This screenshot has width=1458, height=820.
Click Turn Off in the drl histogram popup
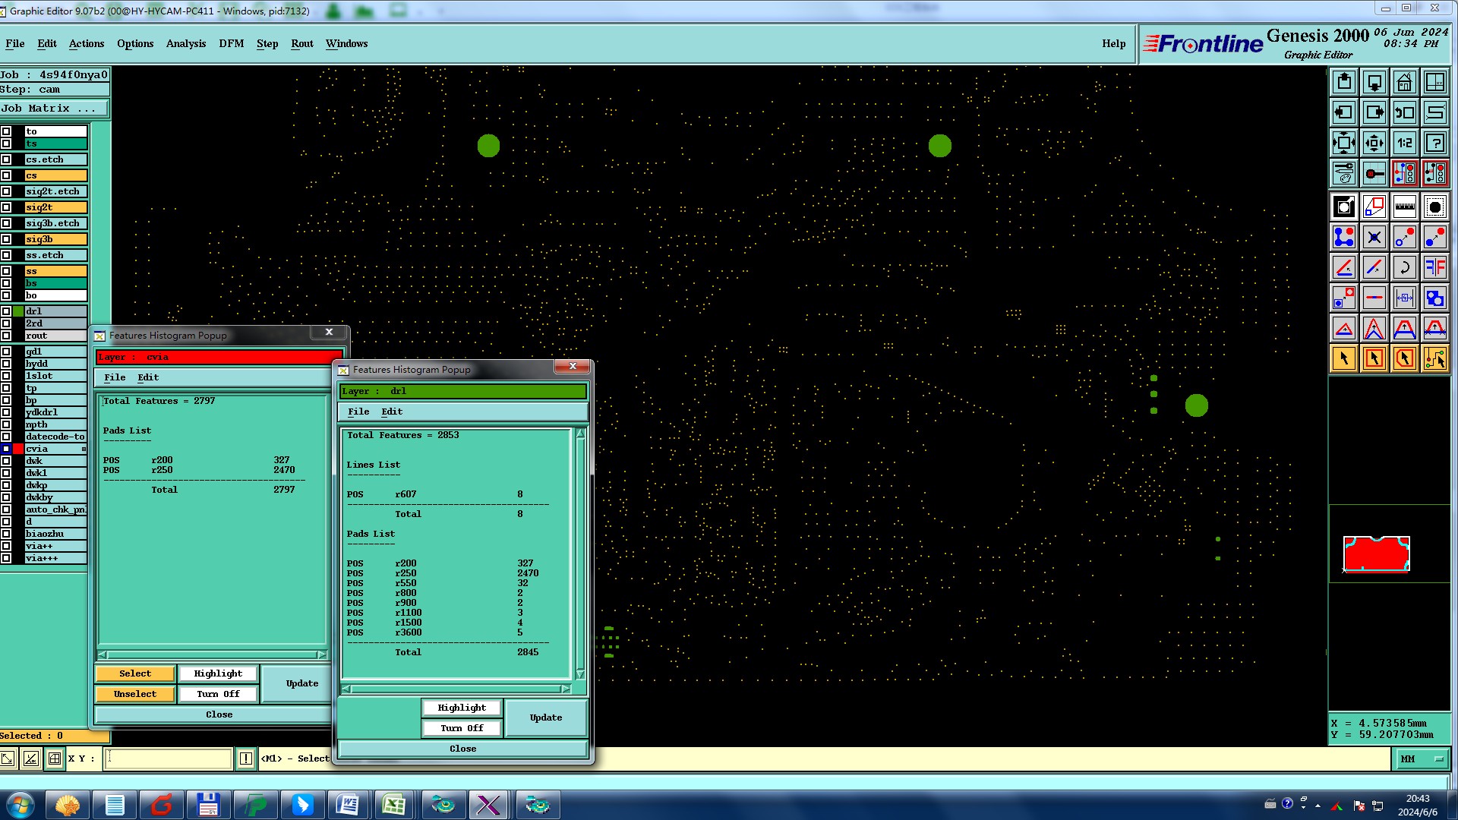coord(462,728)
